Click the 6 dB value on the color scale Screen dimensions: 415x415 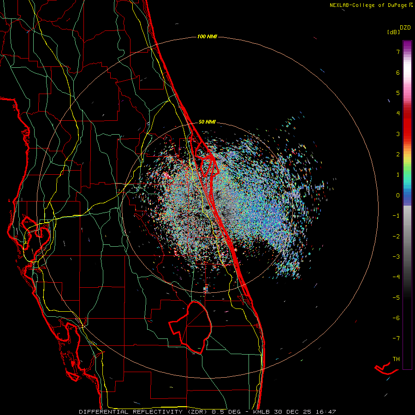[x=398, y=72]
